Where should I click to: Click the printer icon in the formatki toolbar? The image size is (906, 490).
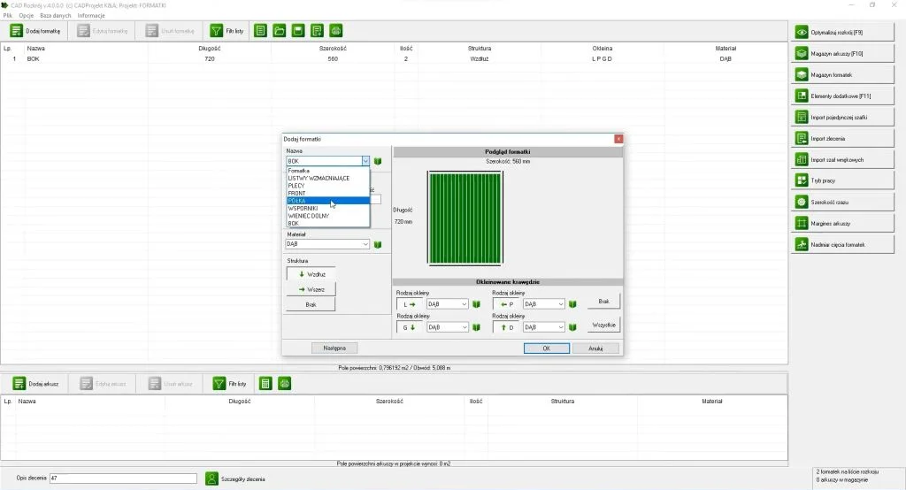tap(335, 31)
